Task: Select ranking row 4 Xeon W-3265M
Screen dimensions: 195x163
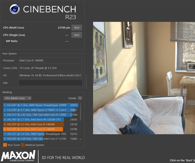Action: point(41,119)
